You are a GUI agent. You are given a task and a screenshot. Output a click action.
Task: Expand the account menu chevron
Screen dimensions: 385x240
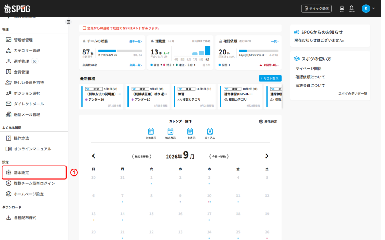click(373, 9)
